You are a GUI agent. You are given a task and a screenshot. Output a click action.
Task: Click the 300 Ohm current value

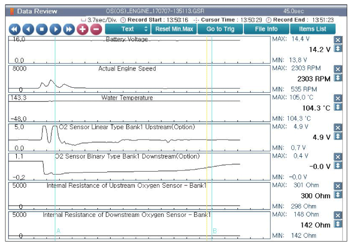(x=315, y=196)
